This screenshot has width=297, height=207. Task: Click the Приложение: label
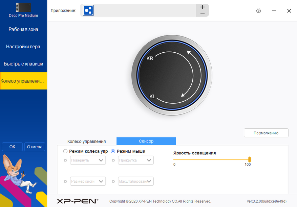[x=63, y=10]
